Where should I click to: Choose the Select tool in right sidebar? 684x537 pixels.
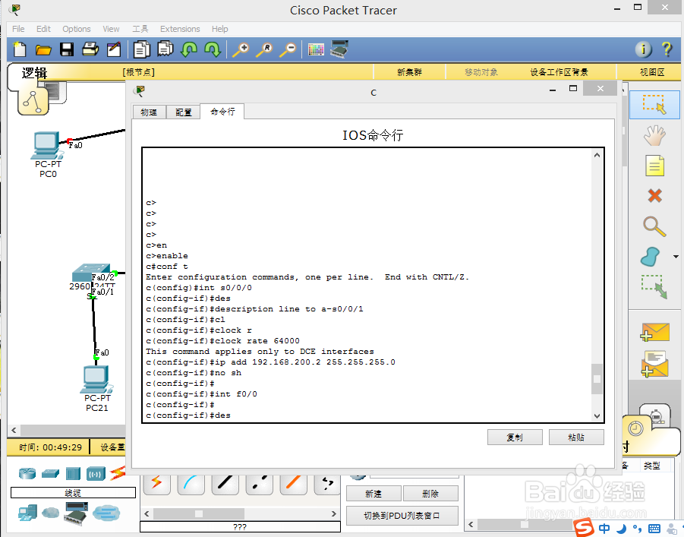coord(654,105)
